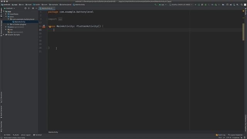
Task: Click the kotlin breadcrumb item
Action: (x=37, y=5)
